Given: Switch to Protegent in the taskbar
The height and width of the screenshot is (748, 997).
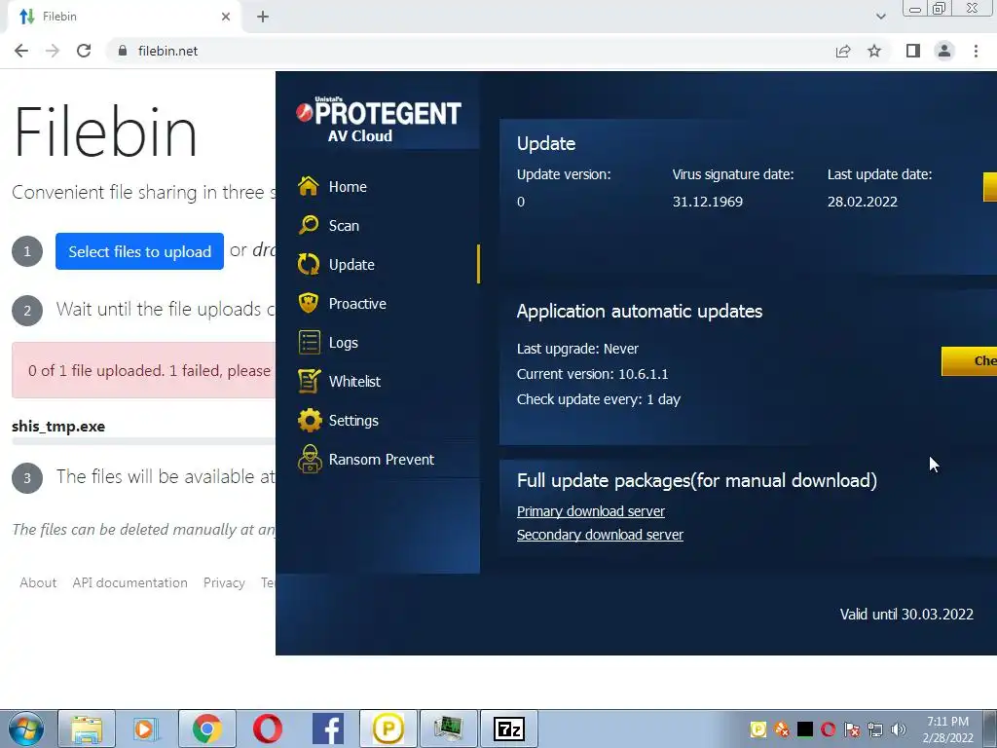Looking at the screenshot, I should pyautogui.click(x=388, y=729).
